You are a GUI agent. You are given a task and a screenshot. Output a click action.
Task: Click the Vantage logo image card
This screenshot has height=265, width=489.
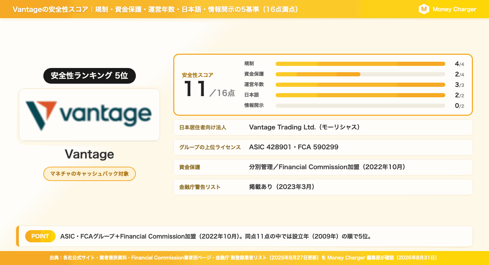pyautogui.click(x=89, y=115)
